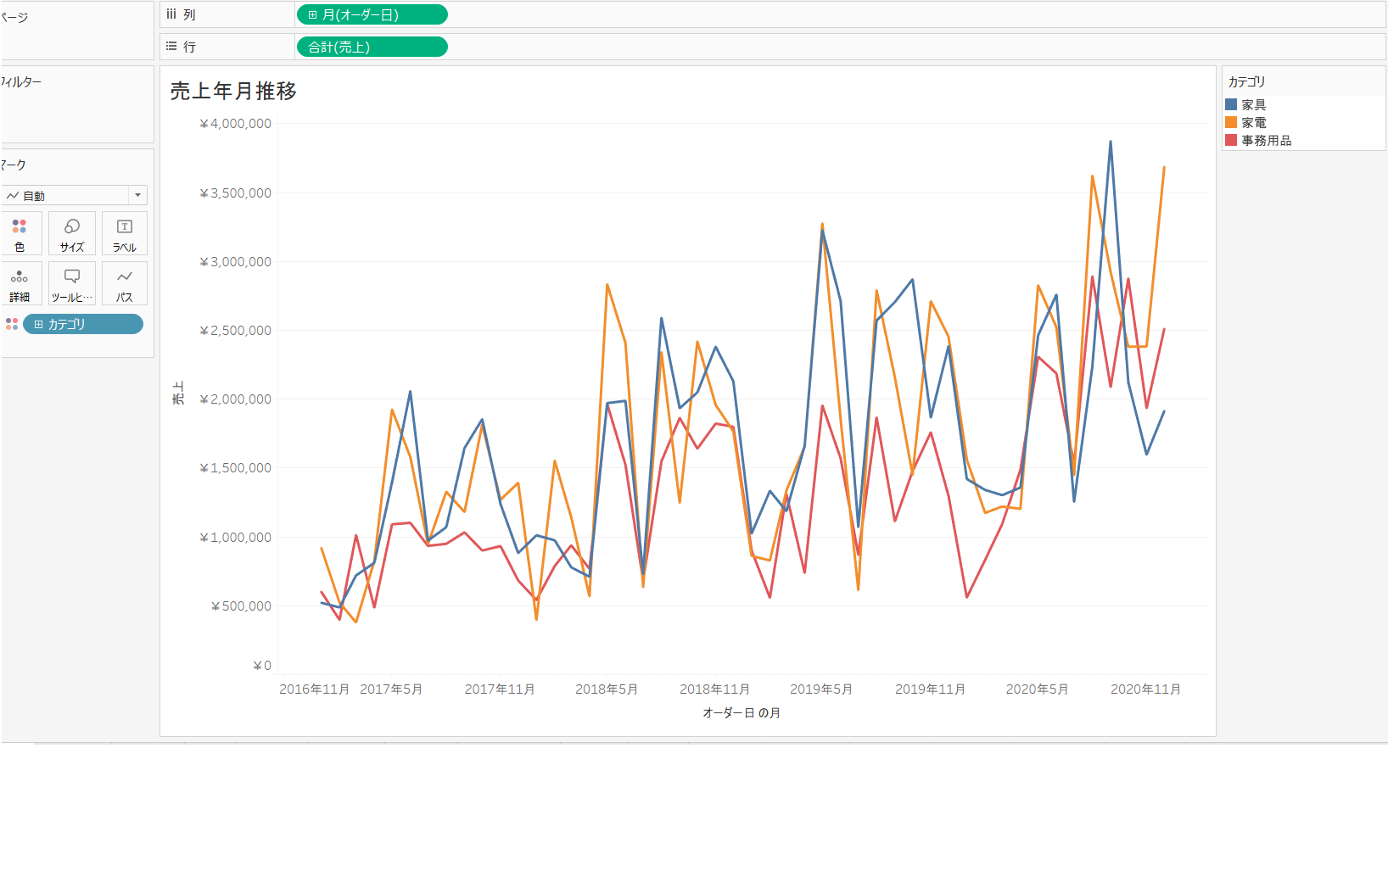This screenshot has height=893, width=1388.
Task: Click the ¥3,500,000 y-axis label
Action: tap(235, 193)
